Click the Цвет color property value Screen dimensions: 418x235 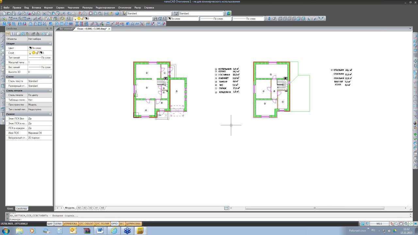coord(40,48)
